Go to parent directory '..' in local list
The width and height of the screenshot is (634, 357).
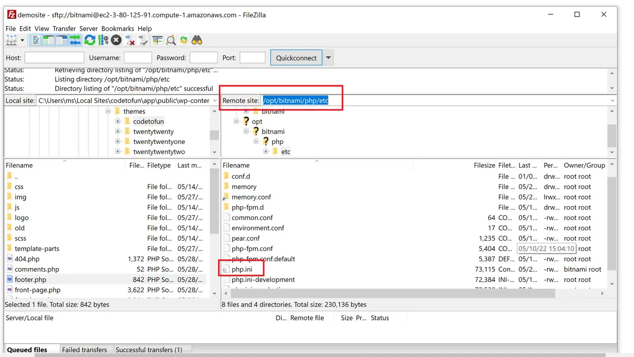[x=16, y=177]
